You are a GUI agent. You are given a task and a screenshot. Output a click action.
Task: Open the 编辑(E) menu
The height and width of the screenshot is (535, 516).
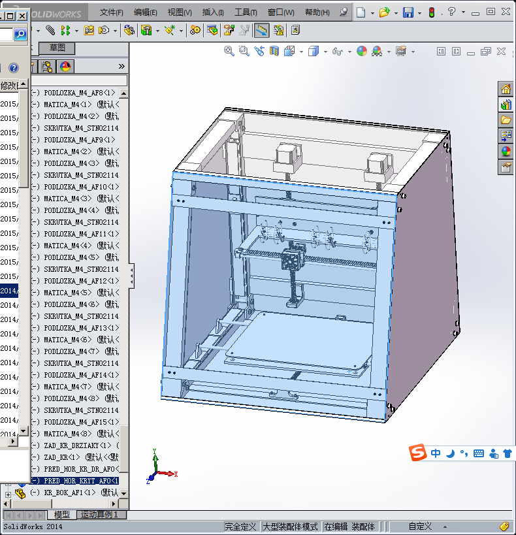[146, 12]
